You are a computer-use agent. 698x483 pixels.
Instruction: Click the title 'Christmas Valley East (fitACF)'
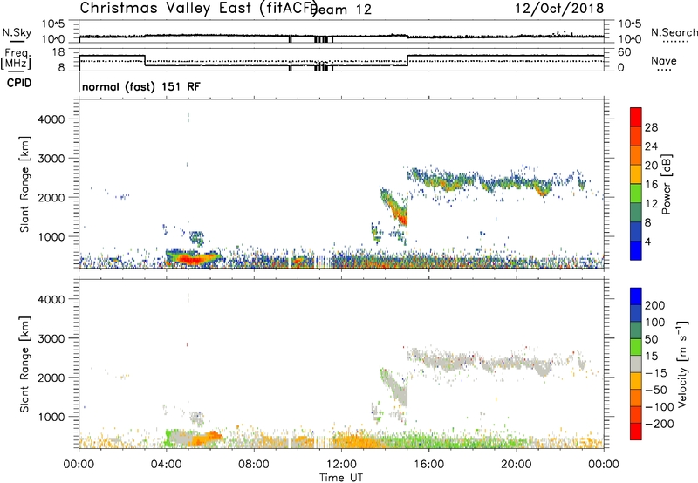click(199, 9)
